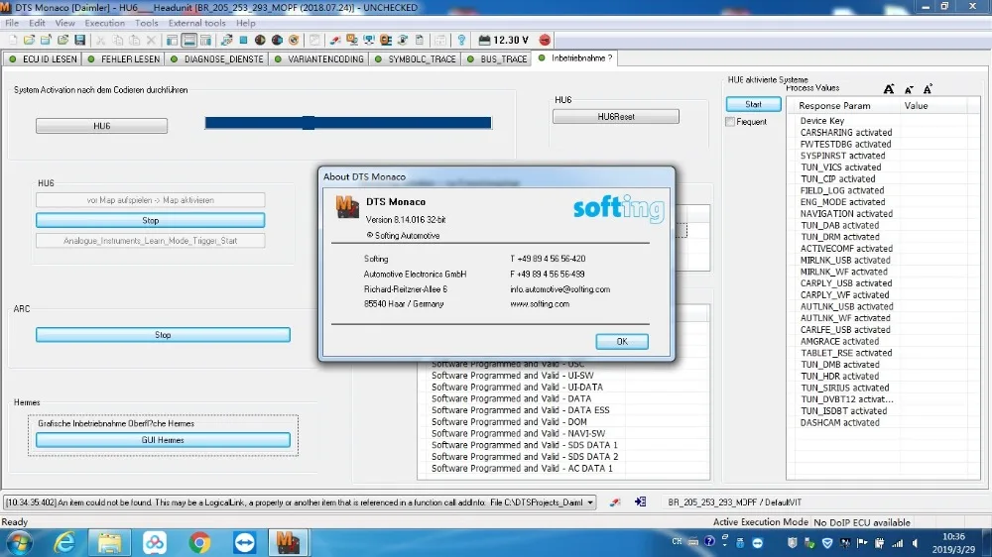Switch to the BUS_TRACE tab

497,58
